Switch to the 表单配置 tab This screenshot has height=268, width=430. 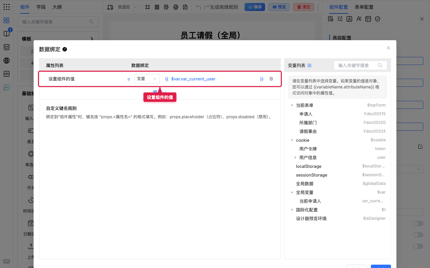click(x=364, y=7)
